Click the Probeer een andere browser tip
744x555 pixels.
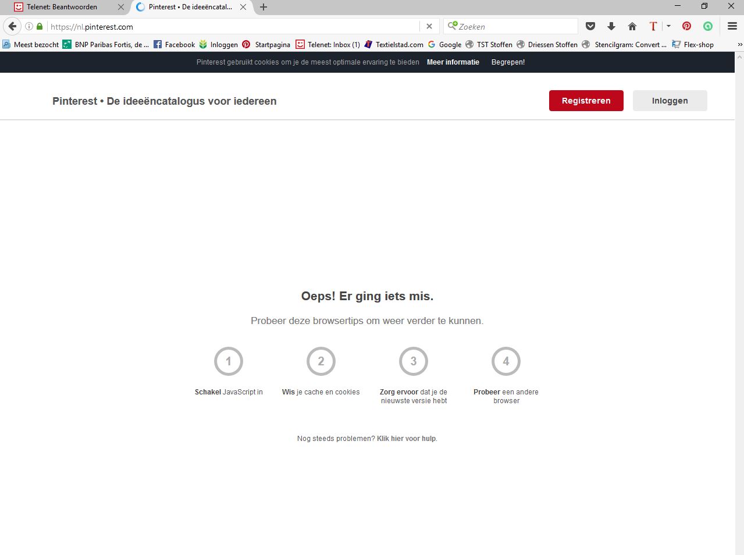coord(506,396)
